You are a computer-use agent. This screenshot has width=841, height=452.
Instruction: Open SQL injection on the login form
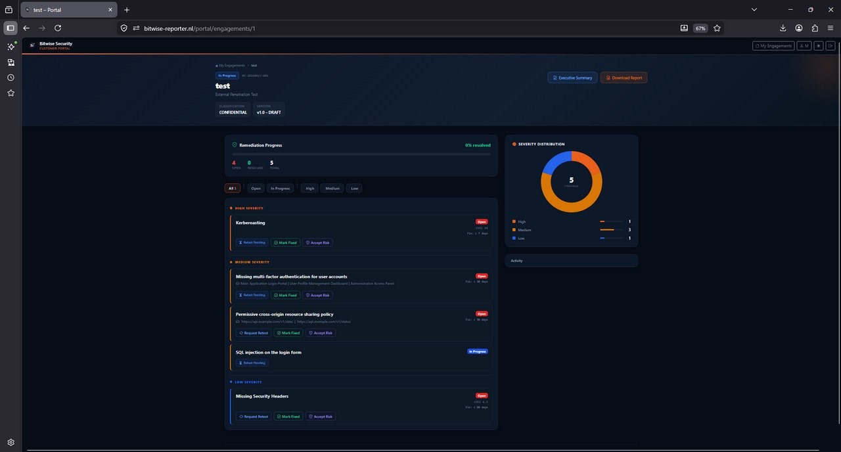(269, 352)
